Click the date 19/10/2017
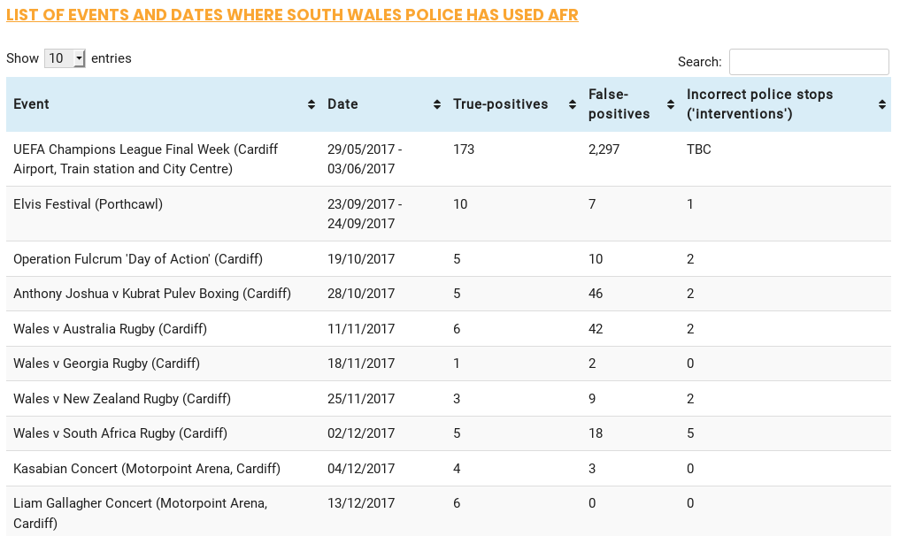 [x=361, y=259]
